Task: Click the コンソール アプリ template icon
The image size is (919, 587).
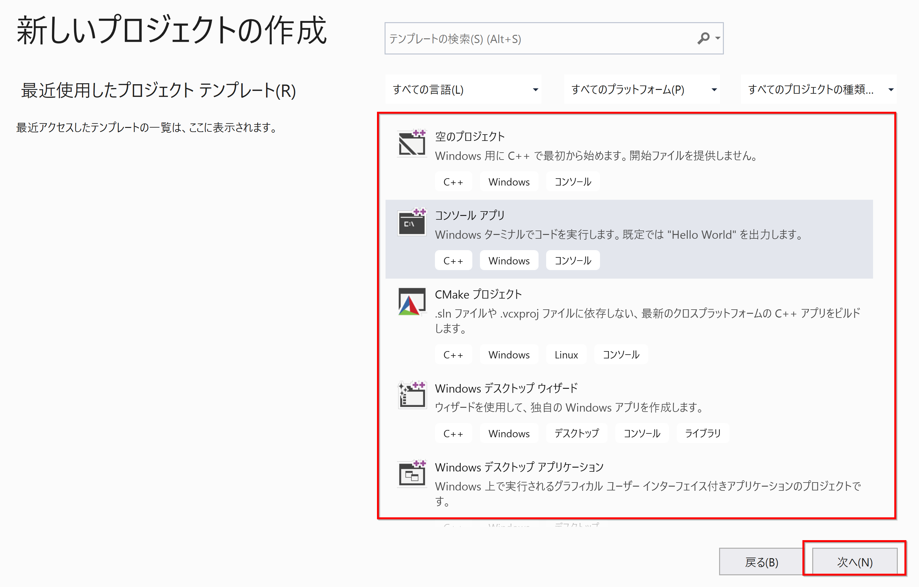Action: [412, 222]
